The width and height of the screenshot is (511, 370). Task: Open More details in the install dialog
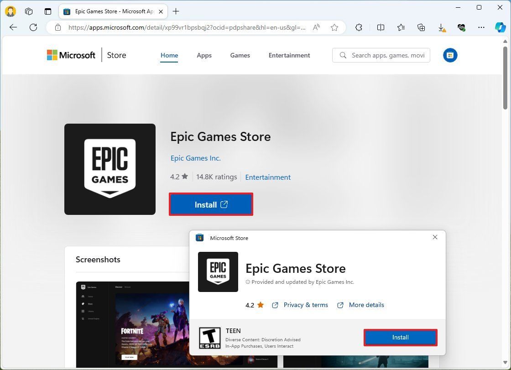[x=366, y=305]
